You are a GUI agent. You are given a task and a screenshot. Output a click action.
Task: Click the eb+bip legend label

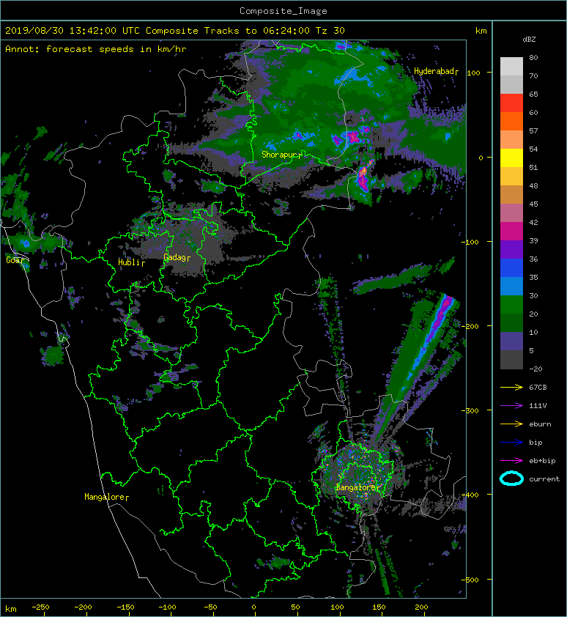tap(542, 461)
